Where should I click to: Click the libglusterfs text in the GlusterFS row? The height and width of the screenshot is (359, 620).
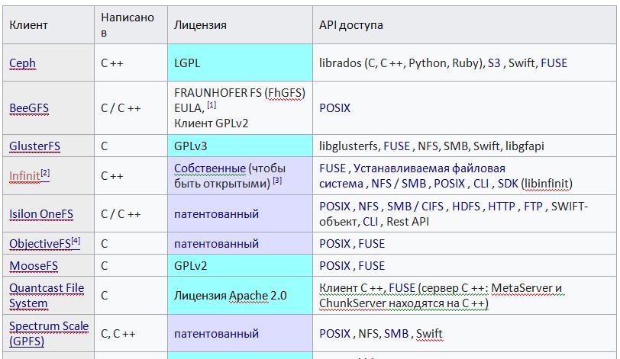(348, 146)
